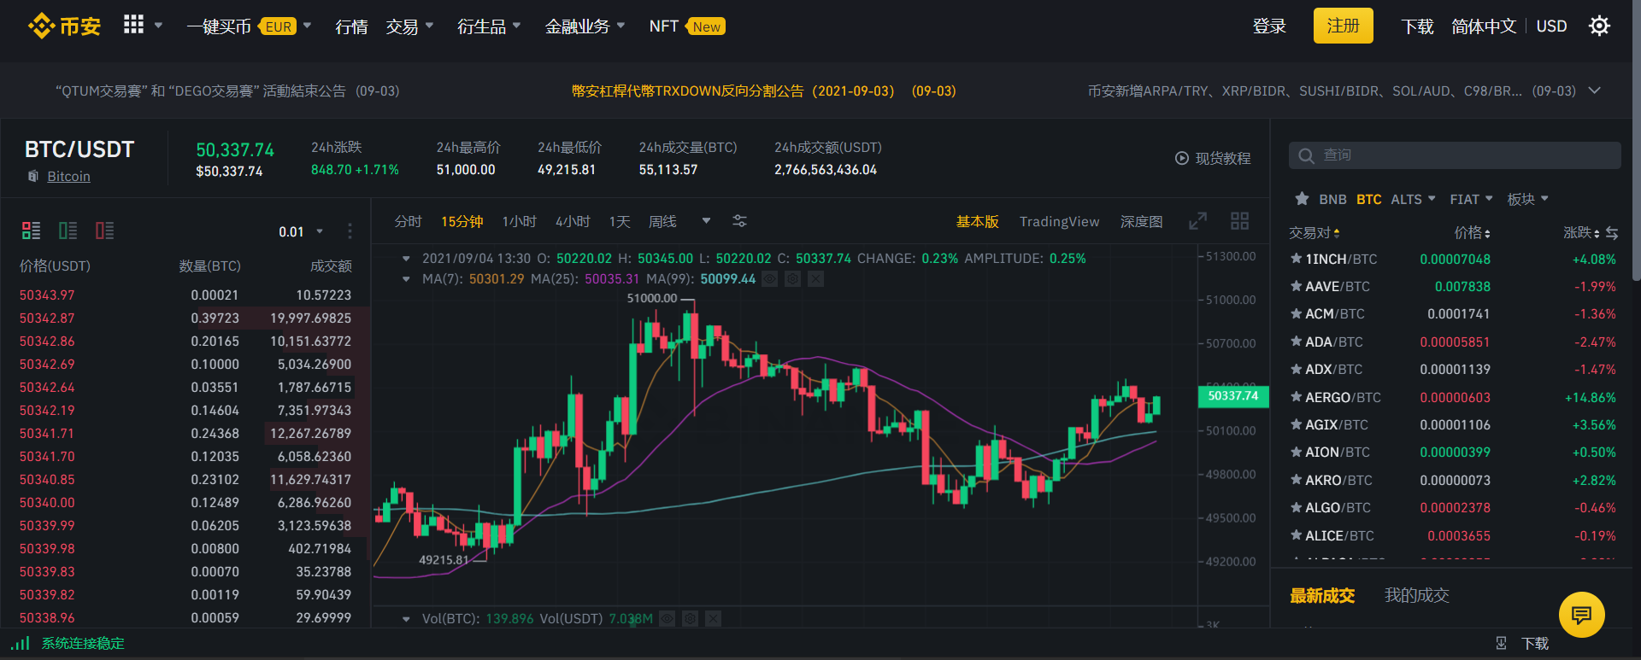Open the chat support bubble button
This screenshot has width=1641, height=660.
pyautogui.click(x=1581, y=614)
